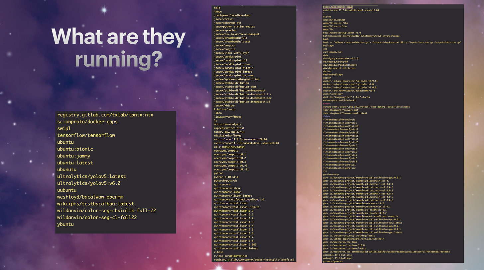The height and width of the screenshot is (270, 484).
Task: Click the "davidgasquez/datadex:v0.2.0" entry
Action: (x=341, y=58)
